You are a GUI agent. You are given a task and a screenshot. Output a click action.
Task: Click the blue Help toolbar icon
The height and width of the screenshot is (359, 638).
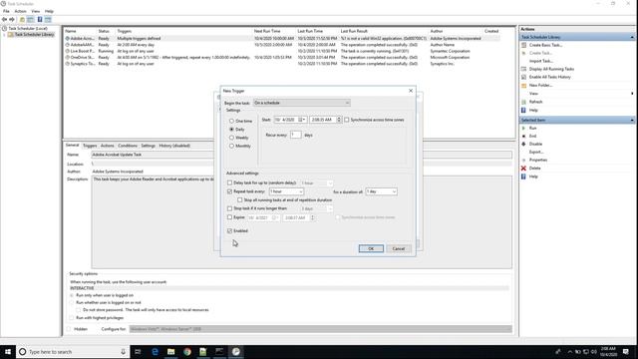click(40, 19)
